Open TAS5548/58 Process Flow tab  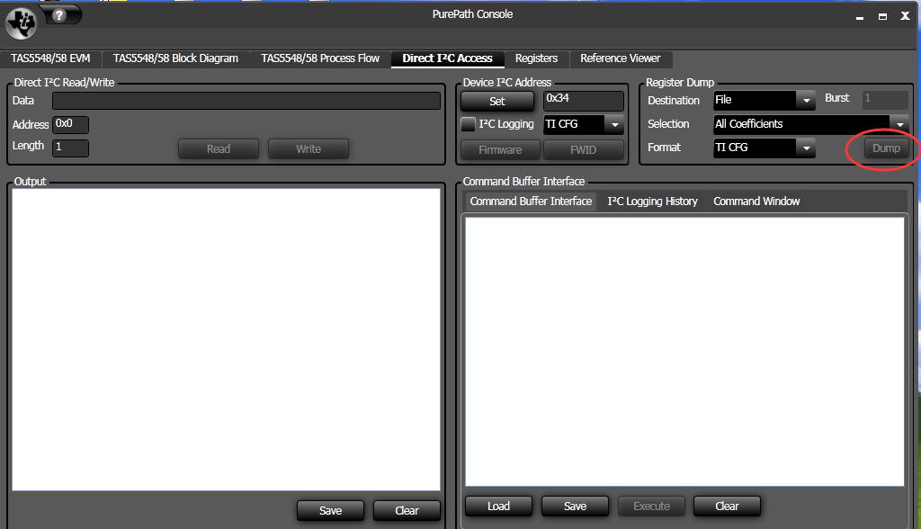click(320, 58)
